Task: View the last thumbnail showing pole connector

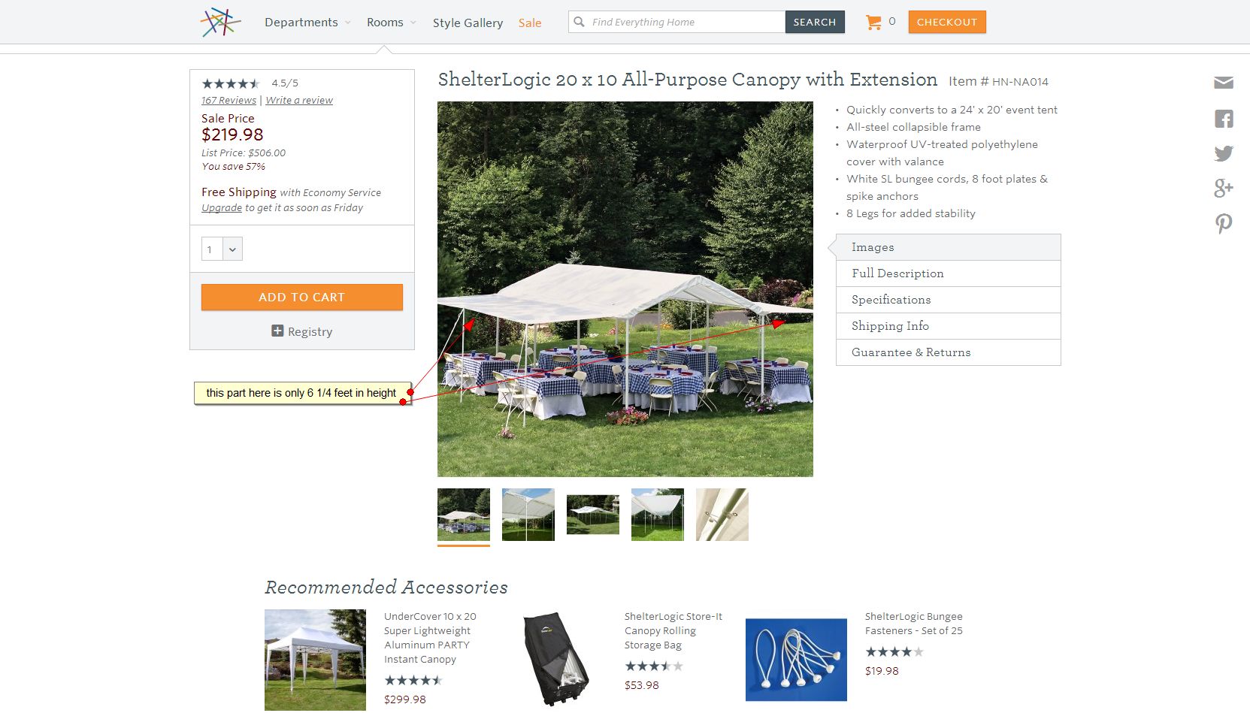Action: [x=722, y=515]
